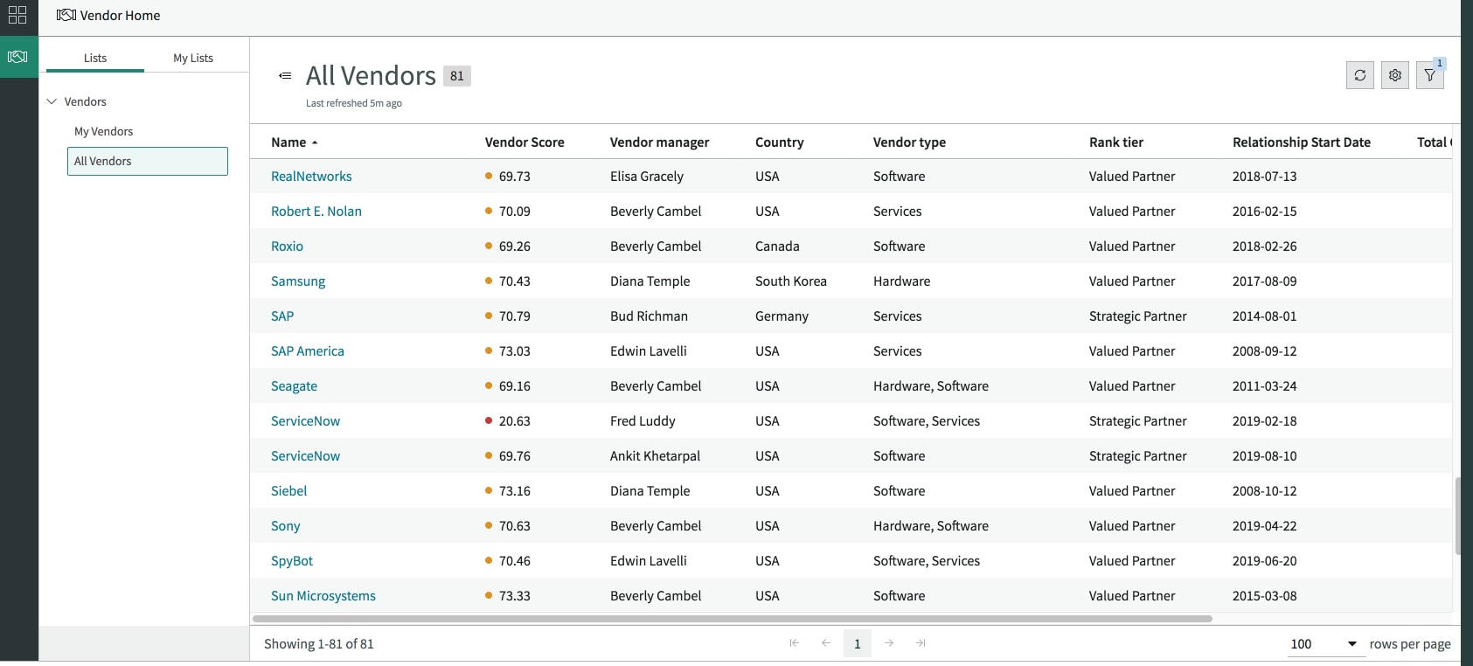
Task: Open the SpyBot vendor link
Action: pos(292,560)
